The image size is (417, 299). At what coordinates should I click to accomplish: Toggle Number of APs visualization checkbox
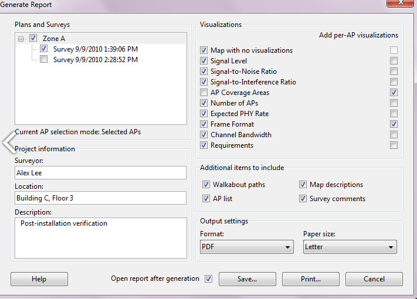pos(204,103)
